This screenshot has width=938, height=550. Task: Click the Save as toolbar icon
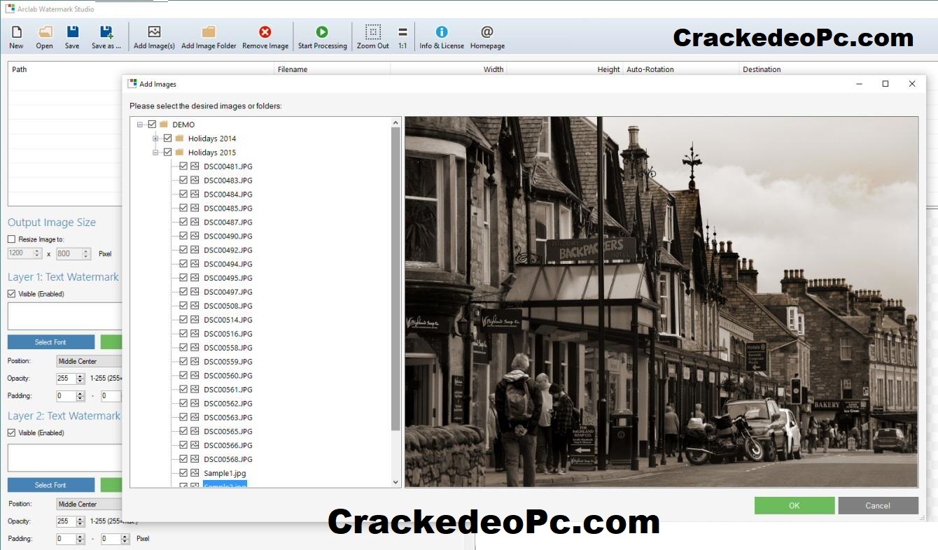tap(106, 32)
